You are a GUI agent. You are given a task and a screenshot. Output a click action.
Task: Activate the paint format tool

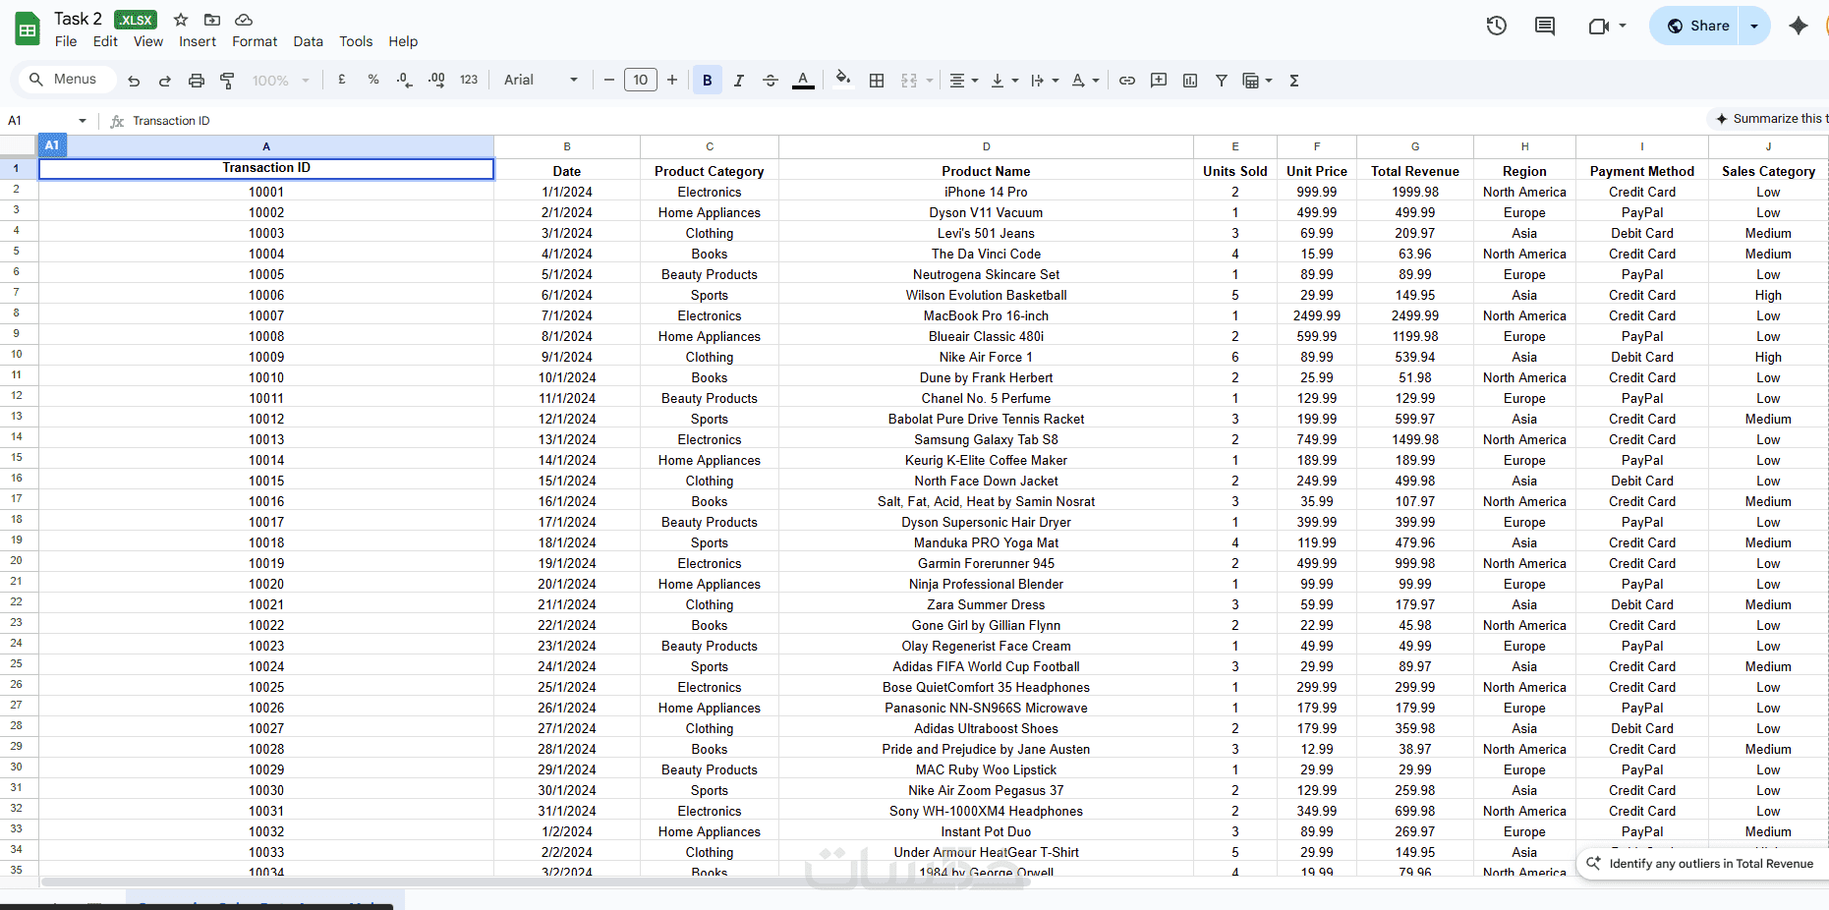coord(227,81)
